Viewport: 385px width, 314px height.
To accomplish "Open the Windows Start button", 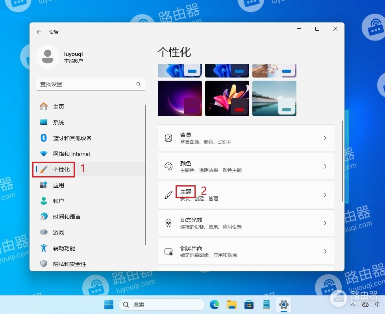I will coord(109,305).
